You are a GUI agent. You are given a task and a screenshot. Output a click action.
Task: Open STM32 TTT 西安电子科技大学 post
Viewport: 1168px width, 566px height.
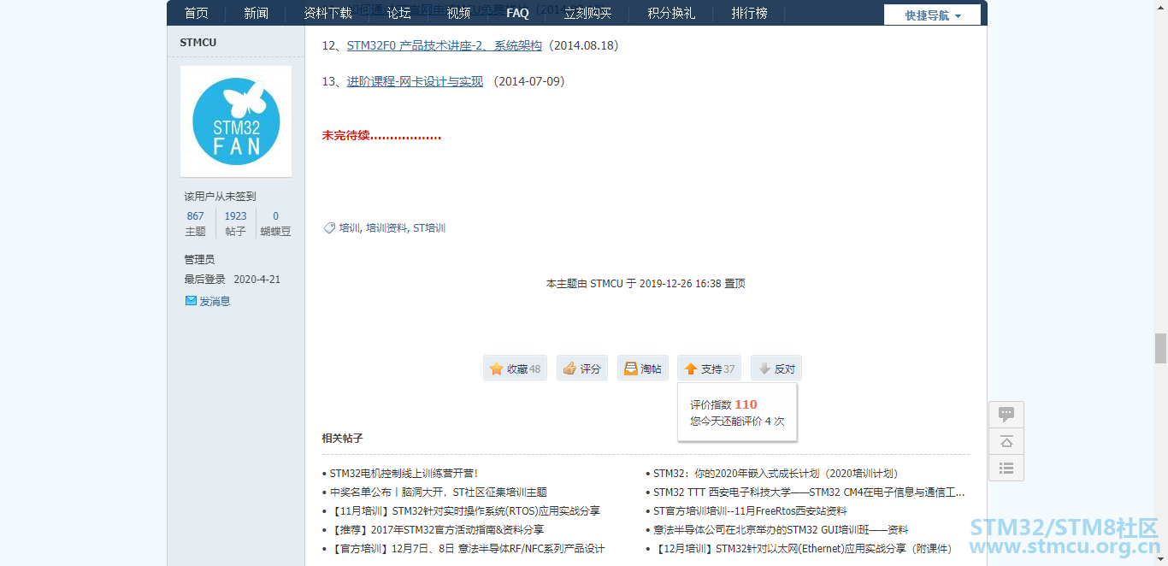tap(809, 492)
